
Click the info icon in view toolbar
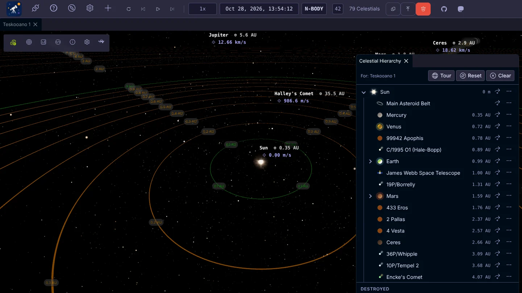72,42
